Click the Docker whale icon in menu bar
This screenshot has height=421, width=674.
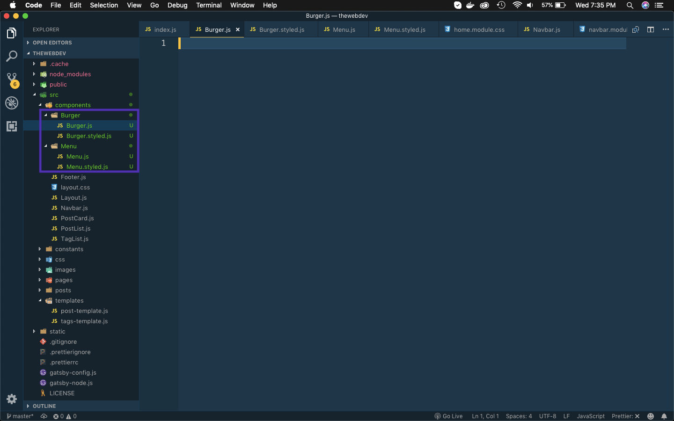pyautogui.click(x=470, y=5)
